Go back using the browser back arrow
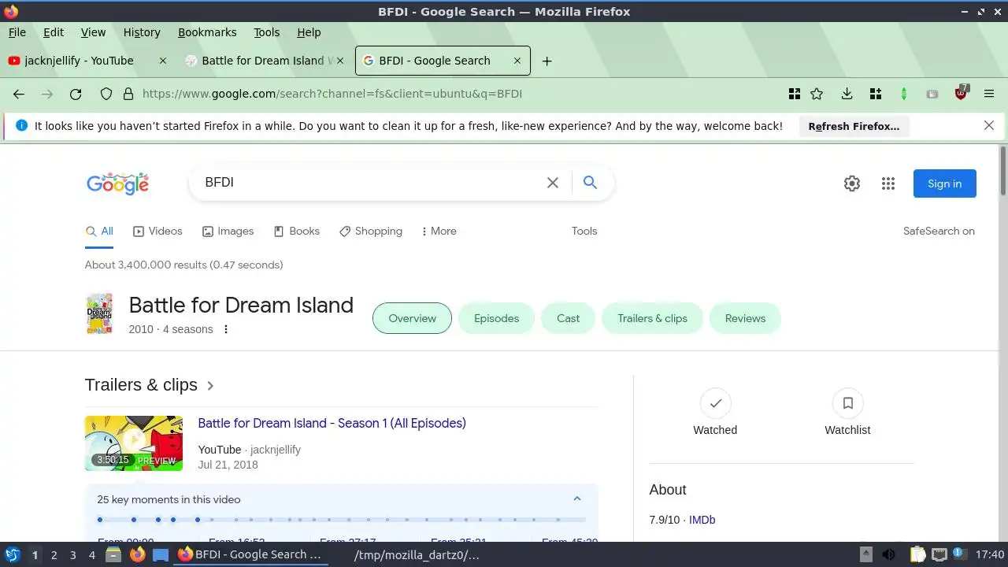The image size is (1008, 567). tap(19, 94)
